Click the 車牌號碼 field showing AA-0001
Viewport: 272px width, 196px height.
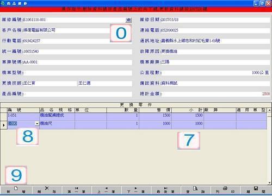78,62
